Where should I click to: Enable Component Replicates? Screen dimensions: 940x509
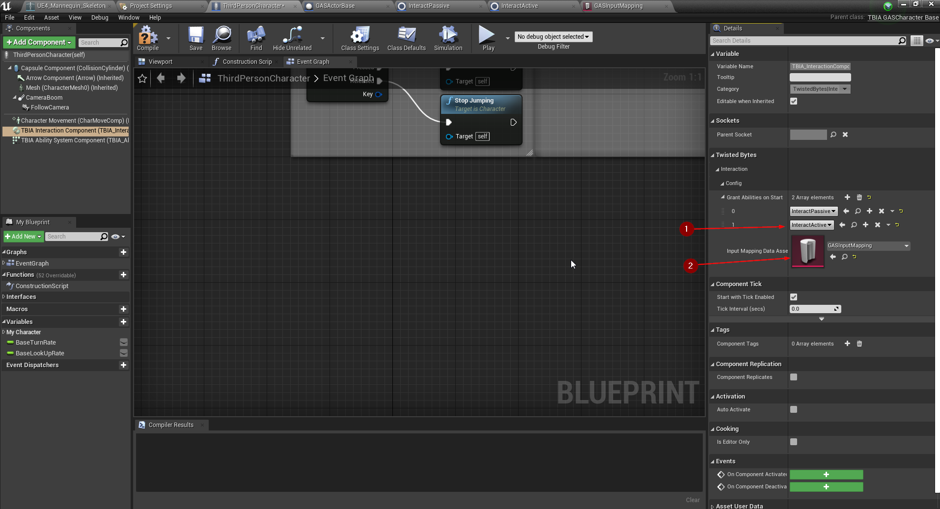794,377
